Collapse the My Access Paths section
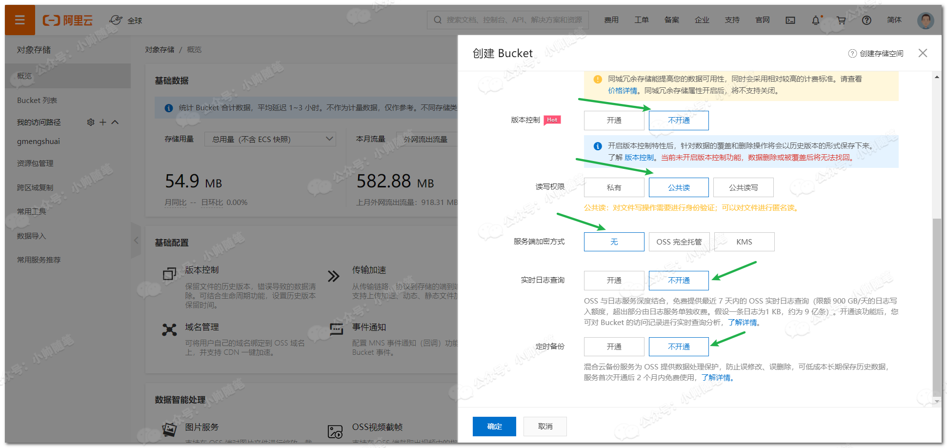This screenshot has height=448, width=947. coord(115,122)
